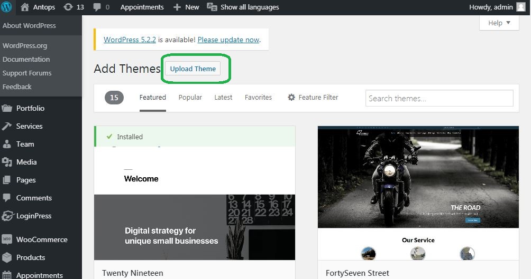The image size is (531, 279).
Task: Expand the Help dropdown
Action: coord(499,23)
